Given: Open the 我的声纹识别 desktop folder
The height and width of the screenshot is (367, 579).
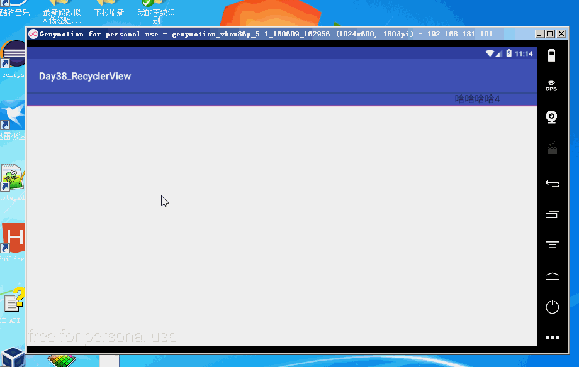Looking at the screenshot, I should 156,11.
